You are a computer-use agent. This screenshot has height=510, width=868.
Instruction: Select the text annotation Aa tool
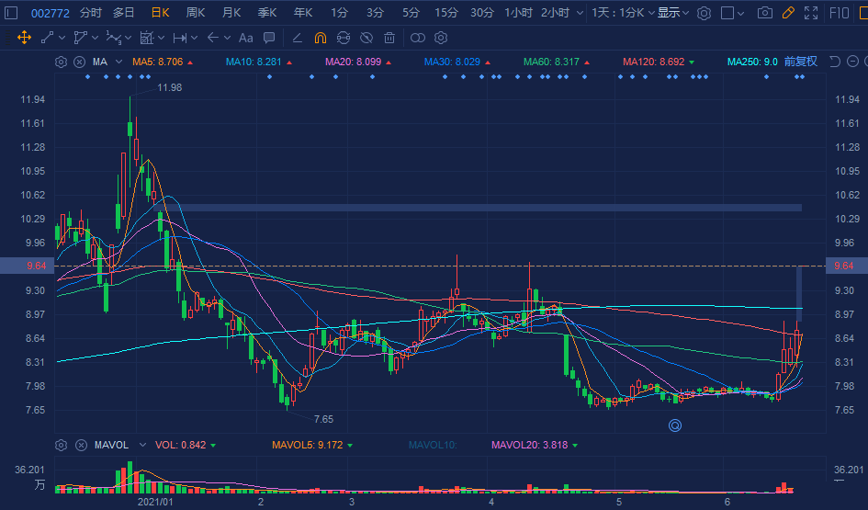[245, 38]
